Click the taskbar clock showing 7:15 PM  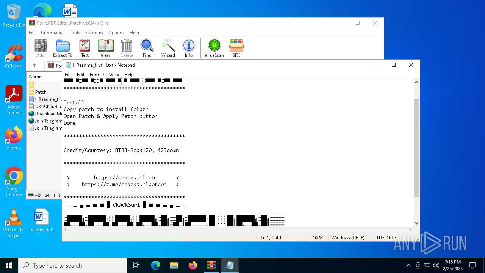click(453, 265)
